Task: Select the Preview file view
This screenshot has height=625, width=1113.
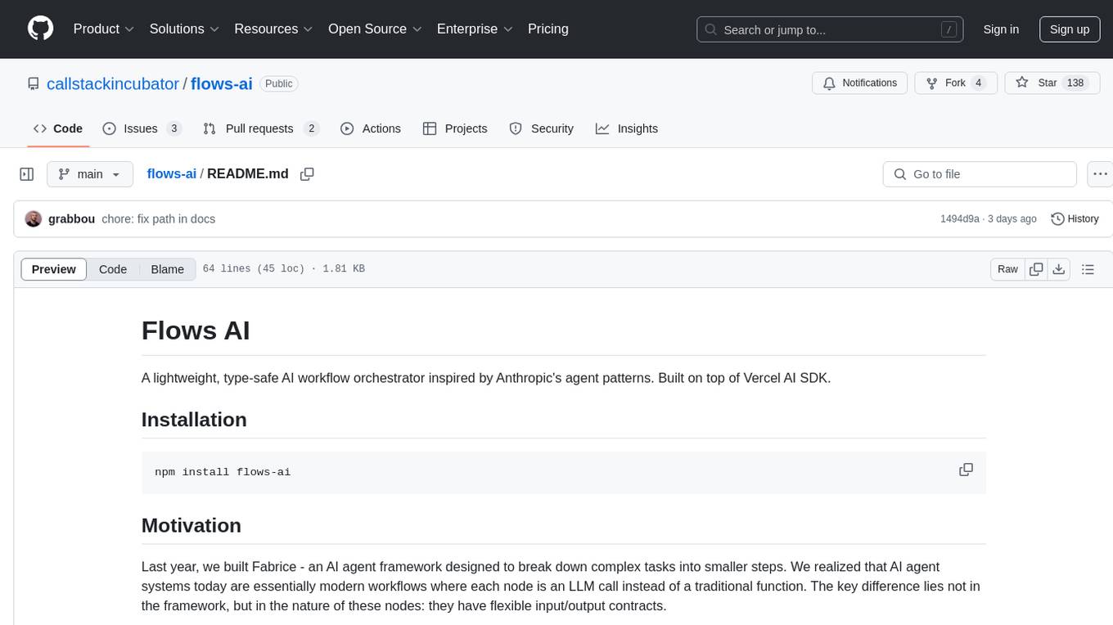Action: 54,269
